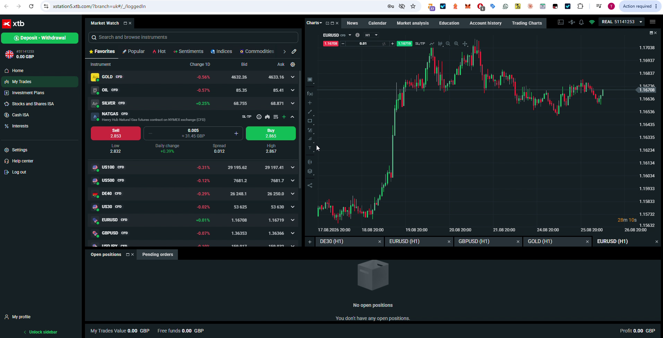Open the indicators f(x) tool
663x338 pixels.
pyautogui.click(x=310, y=94)
